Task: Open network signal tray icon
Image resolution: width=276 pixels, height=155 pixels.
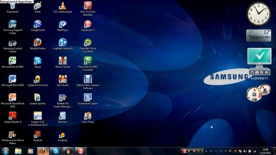Action: tap(254, 151)
